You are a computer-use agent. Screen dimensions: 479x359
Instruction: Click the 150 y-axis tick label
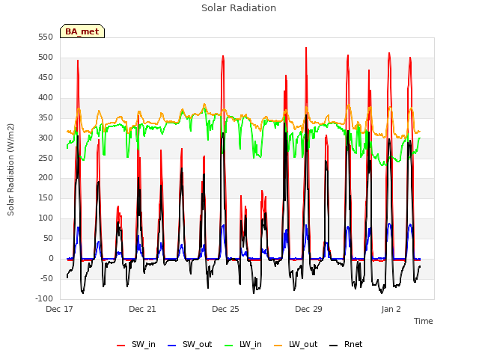(x=46, y=198)
